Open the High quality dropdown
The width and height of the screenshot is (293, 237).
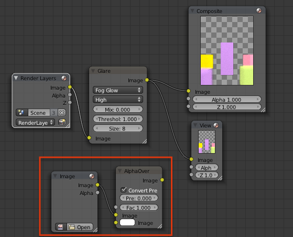118,100
